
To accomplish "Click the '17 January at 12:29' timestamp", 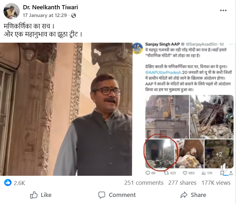I will click(45, 15).
